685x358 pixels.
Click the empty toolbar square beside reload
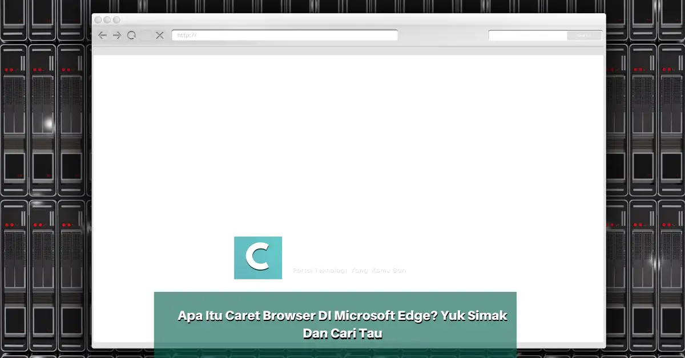point(146,35)
